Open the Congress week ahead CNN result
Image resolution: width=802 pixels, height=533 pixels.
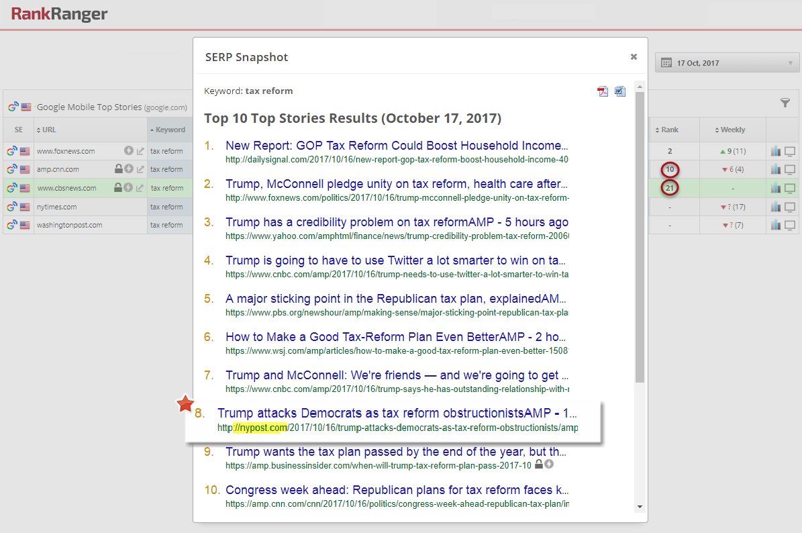click(x=396, y=490)
